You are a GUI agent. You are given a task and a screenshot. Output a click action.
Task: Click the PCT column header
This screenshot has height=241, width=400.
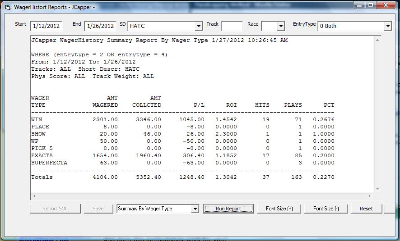click(x=329, y=105)
